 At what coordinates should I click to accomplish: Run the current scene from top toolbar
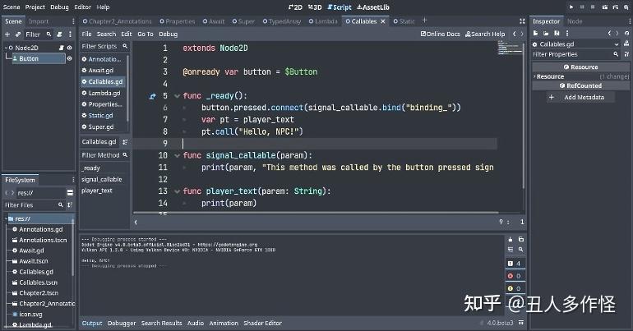pos(605,7)
